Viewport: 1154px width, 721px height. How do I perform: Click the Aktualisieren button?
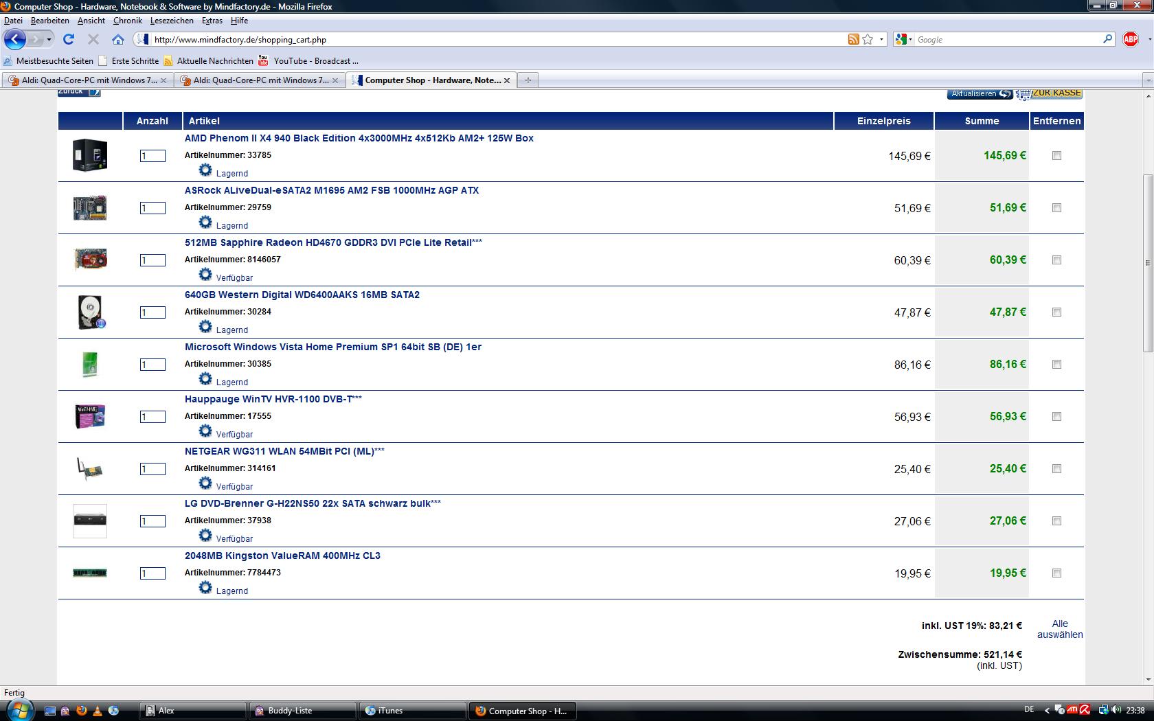(980, 93)
